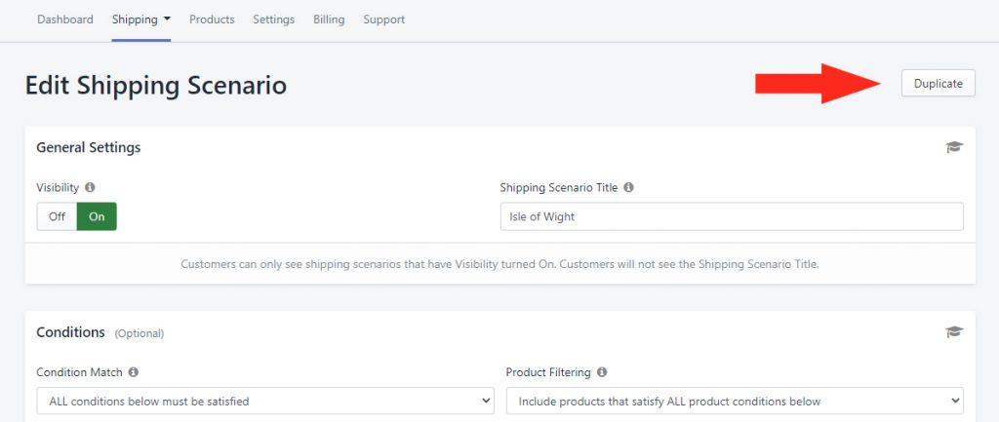
Task: Click the graduation cap icon in General Settings
Action: 954,147
